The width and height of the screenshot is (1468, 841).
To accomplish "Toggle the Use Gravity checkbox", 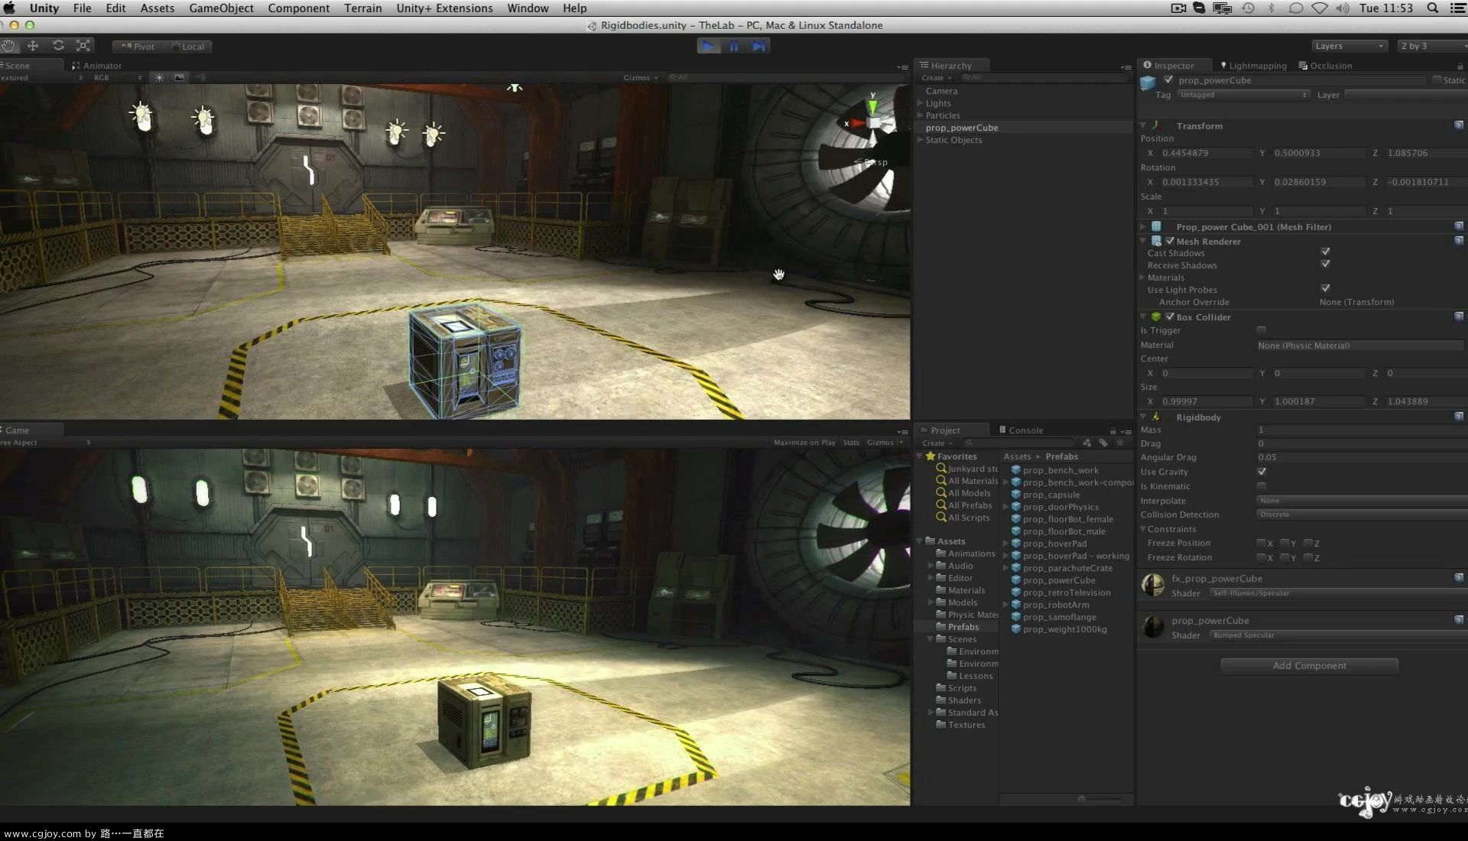I will (x=1262, y=472).
